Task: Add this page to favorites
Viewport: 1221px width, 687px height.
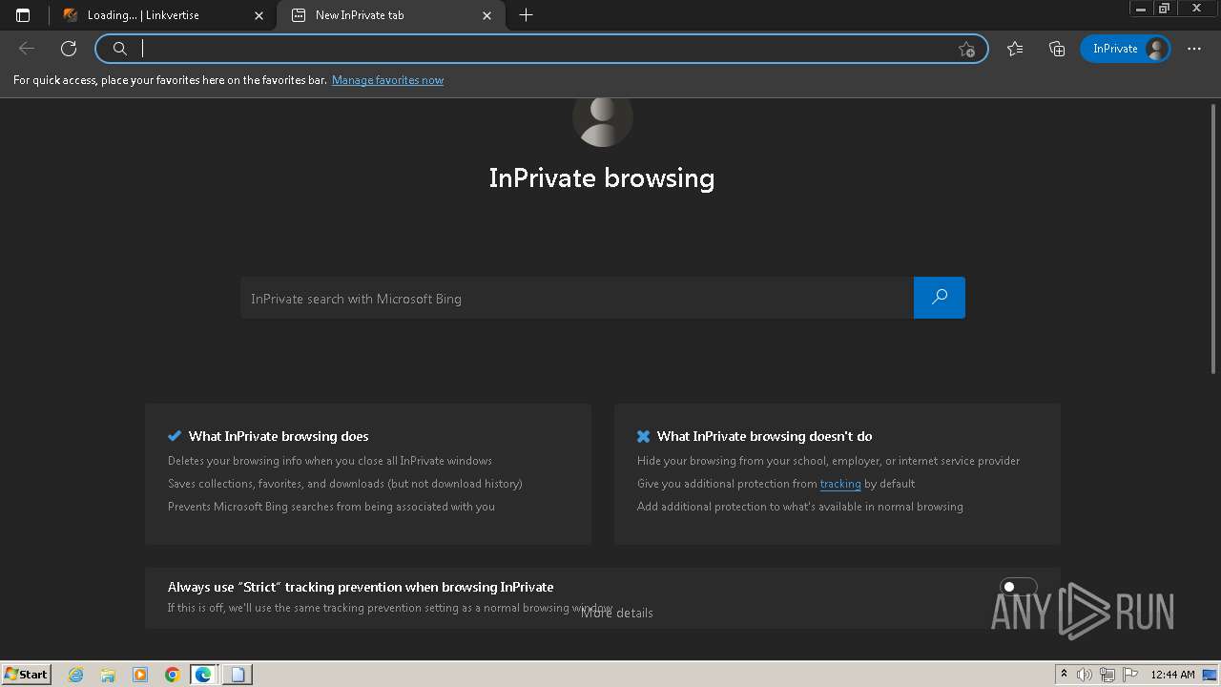Action: tap(966, 49)
